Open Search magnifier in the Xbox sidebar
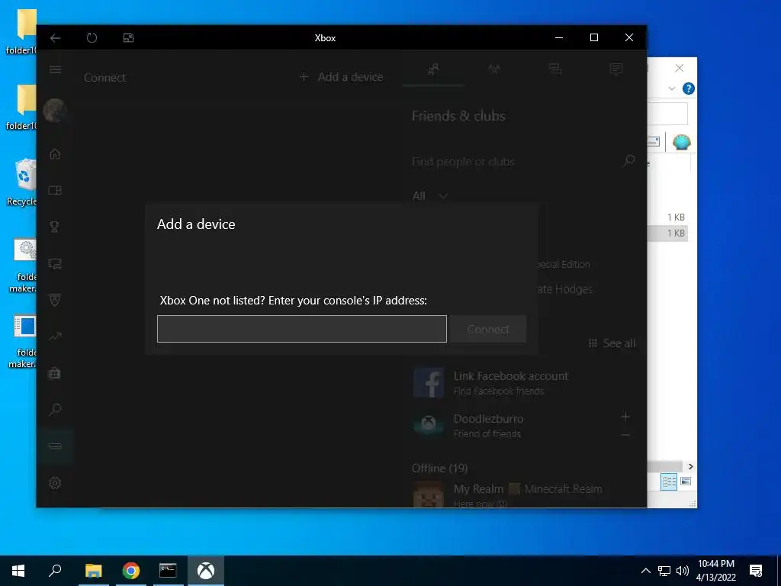 pos(55,410)
